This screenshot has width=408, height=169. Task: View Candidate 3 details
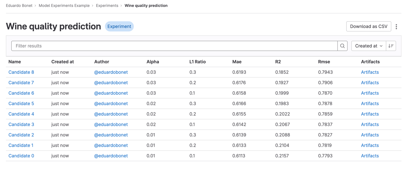click(x=21, y=125)
